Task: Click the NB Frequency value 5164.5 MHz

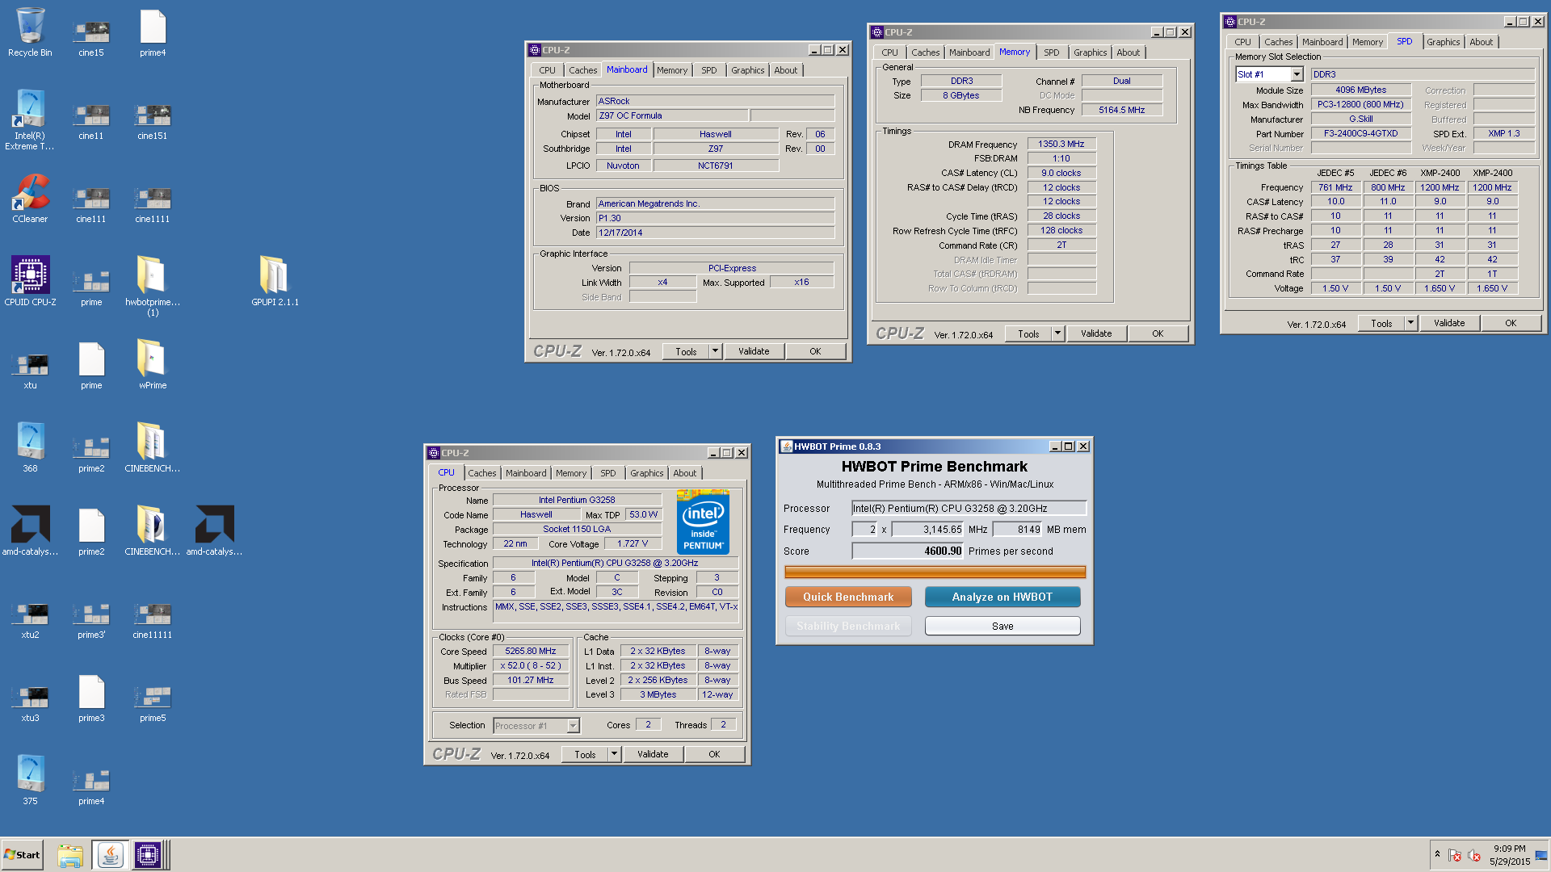Action: pos(1121,110)
